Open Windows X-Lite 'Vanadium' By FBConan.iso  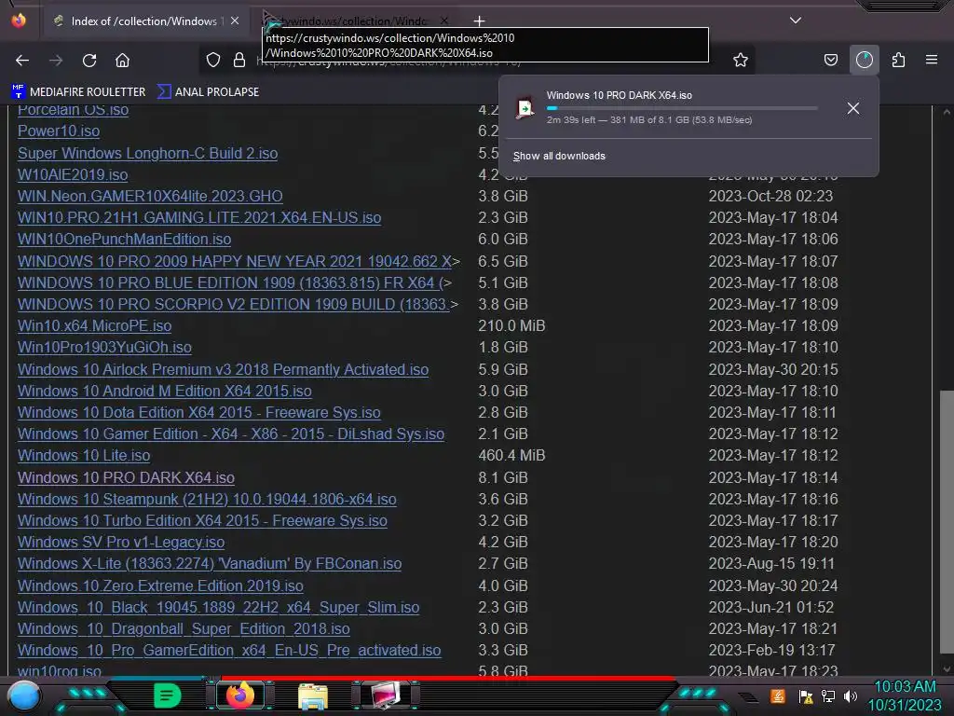[x=210, y=563]
